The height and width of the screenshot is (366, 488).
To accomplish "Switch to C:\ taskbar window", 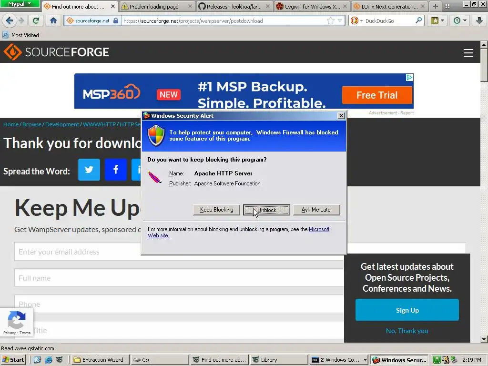I will coord(160,360).
